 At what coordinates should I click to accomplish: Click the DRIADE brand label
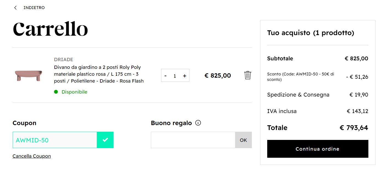pos(63,59)
